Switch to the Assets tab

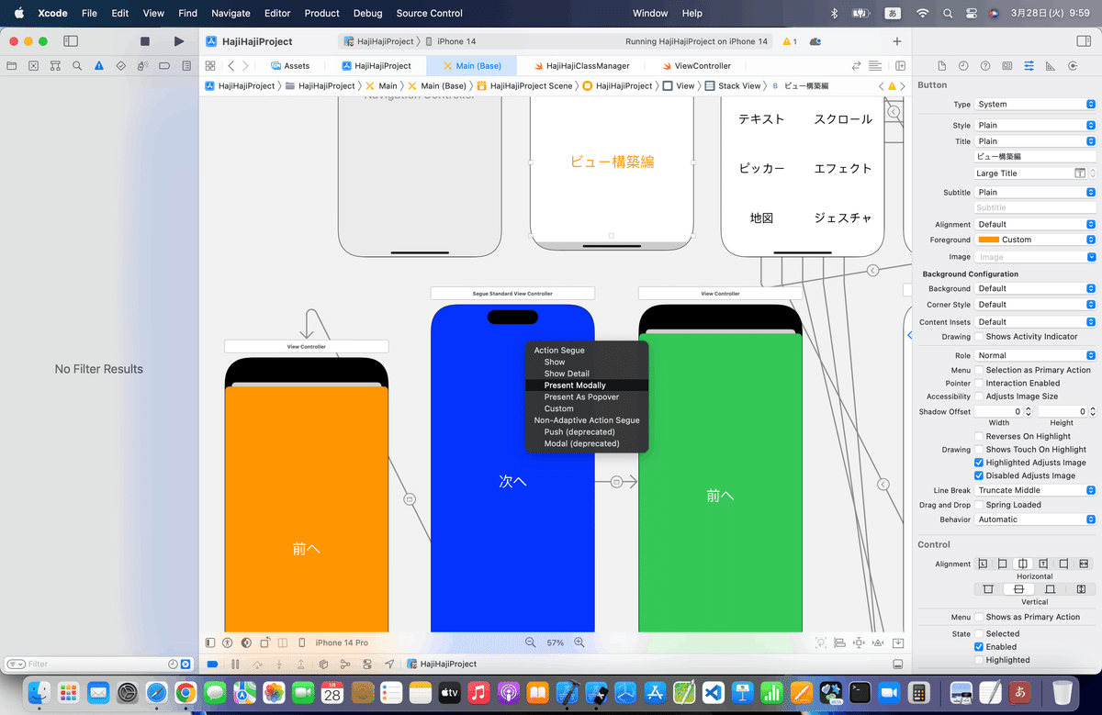(290, 66)
